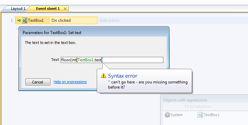
Task: Click the F4 to hide/show hint text
Action: pyautogui.click(x=198, y=107)
